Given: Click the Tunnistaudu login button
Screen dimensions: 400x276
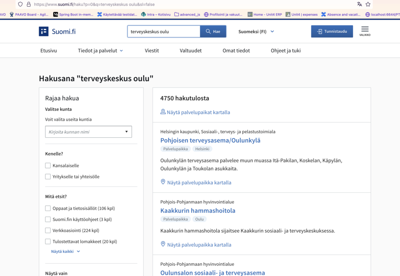Looking at the screenshot, I should pos(332,31).
